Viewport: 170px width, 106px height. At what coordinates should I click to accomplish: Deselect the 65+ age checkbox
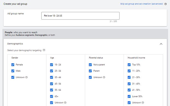coord(51,96)
